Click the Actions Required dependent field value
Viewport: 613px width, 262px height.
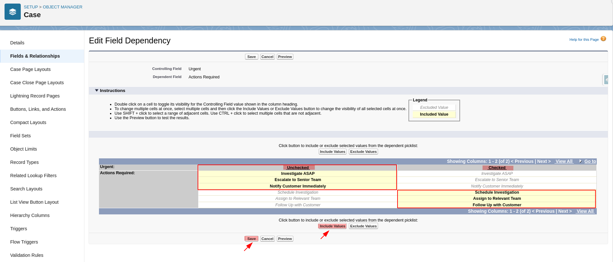coord(204,77)
